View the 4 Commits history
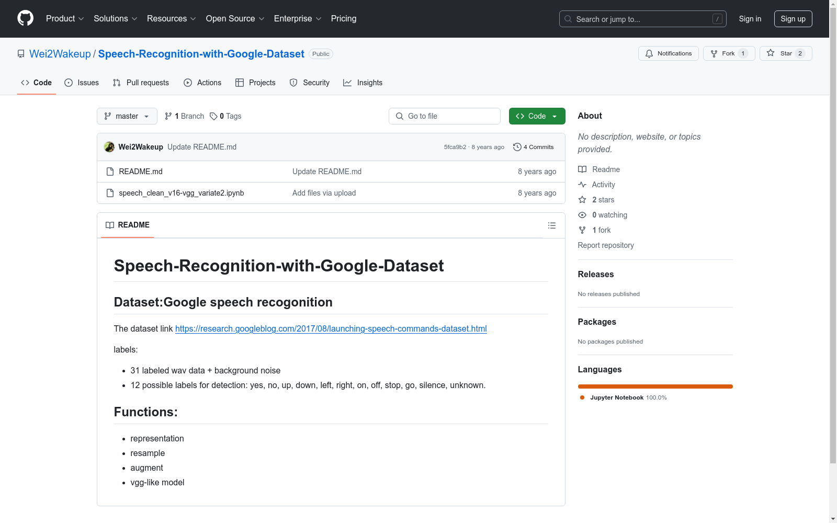The height and width of the screenshot is (523, 837). pos(534,147)
